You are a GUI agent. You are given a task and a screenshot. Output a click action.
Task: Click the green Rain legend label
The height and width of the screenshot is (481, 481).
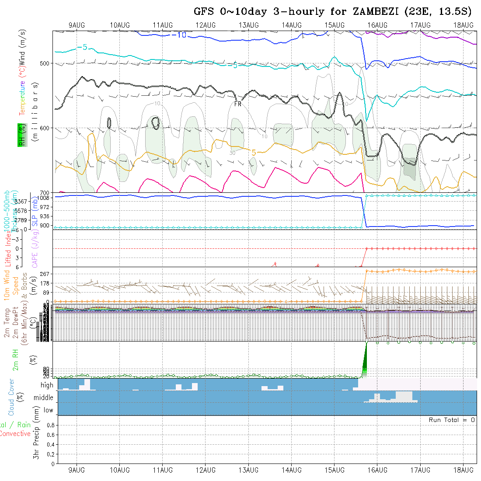pyautogui.click(x=24, y=425)
